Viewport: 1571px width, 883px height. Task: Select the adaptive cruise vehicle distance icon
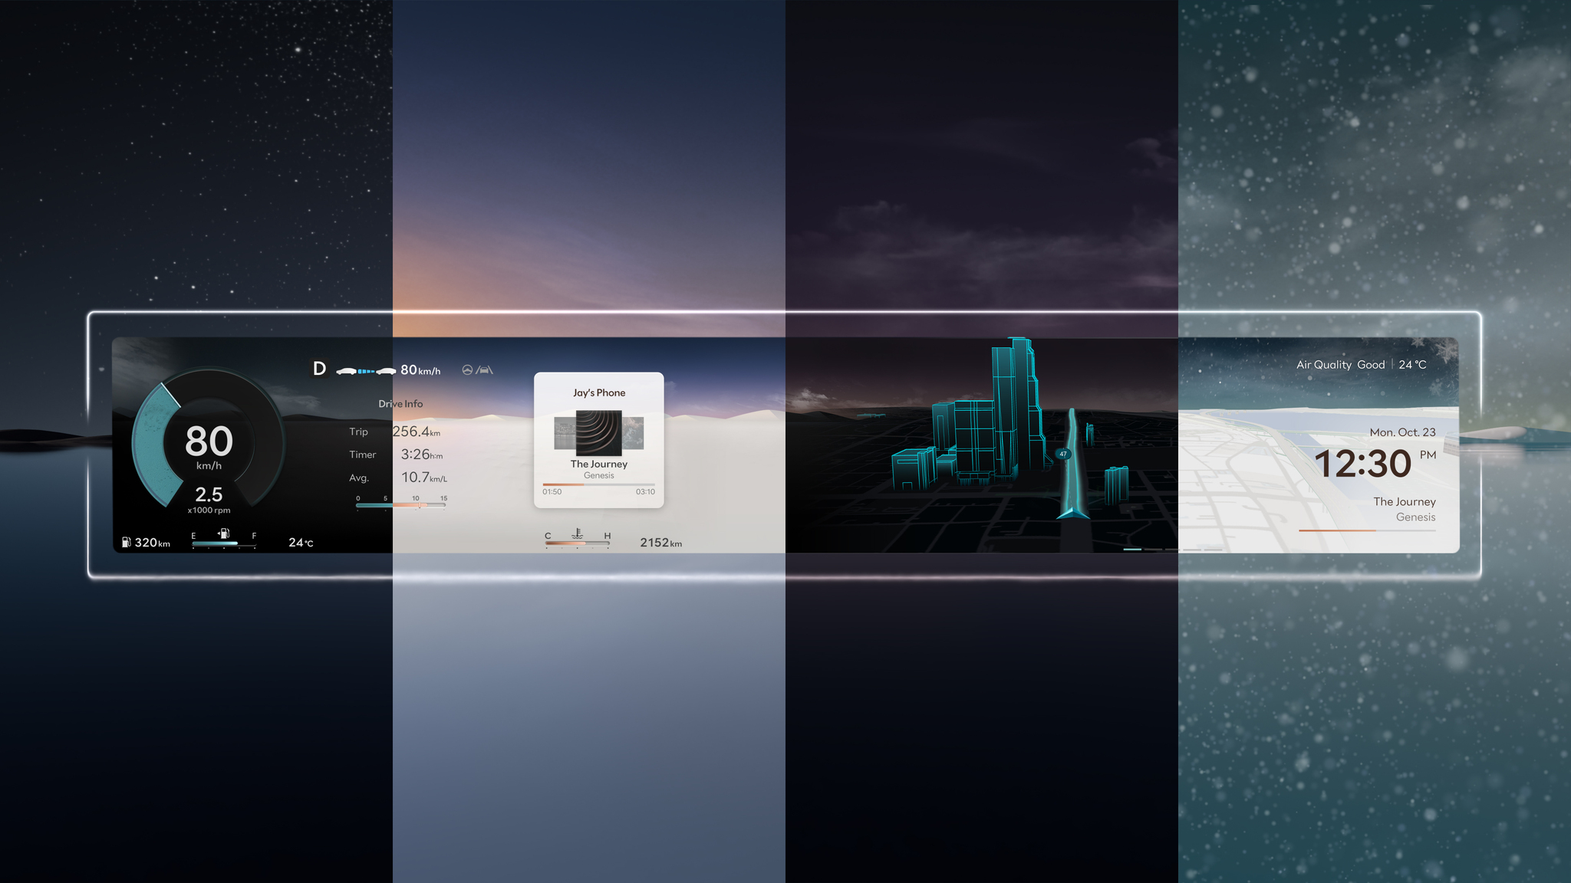(366, 371)
